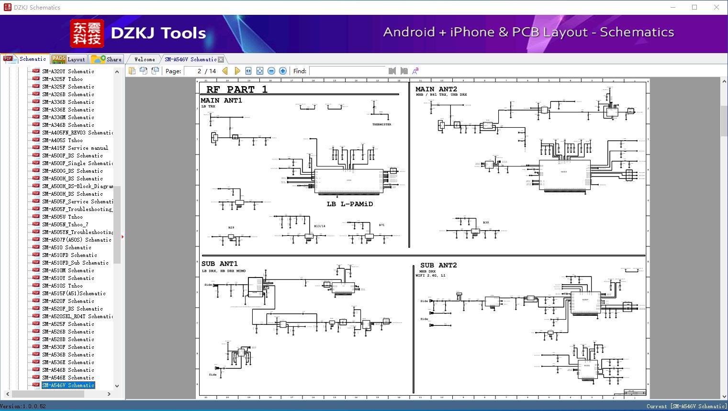The height and width of the screenshot is (411, 728).
Task: Click the document scroll down arrow
Action: (724, 395)
